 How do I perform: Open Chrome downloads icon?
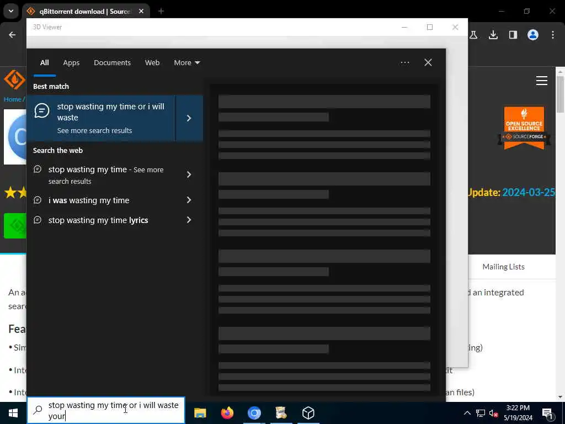click(493, 35)
